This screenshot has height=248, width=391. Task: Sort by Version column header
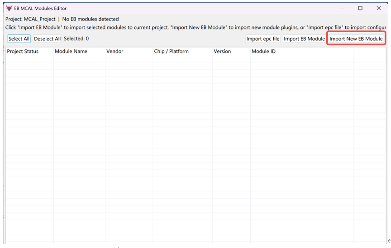(231, 51)
